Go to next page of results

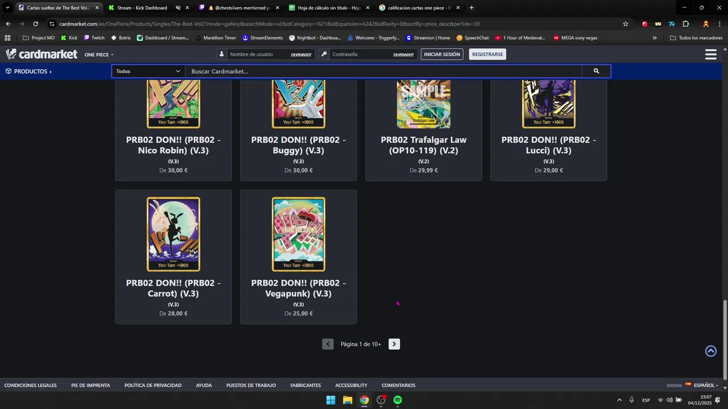click(394, 344)
